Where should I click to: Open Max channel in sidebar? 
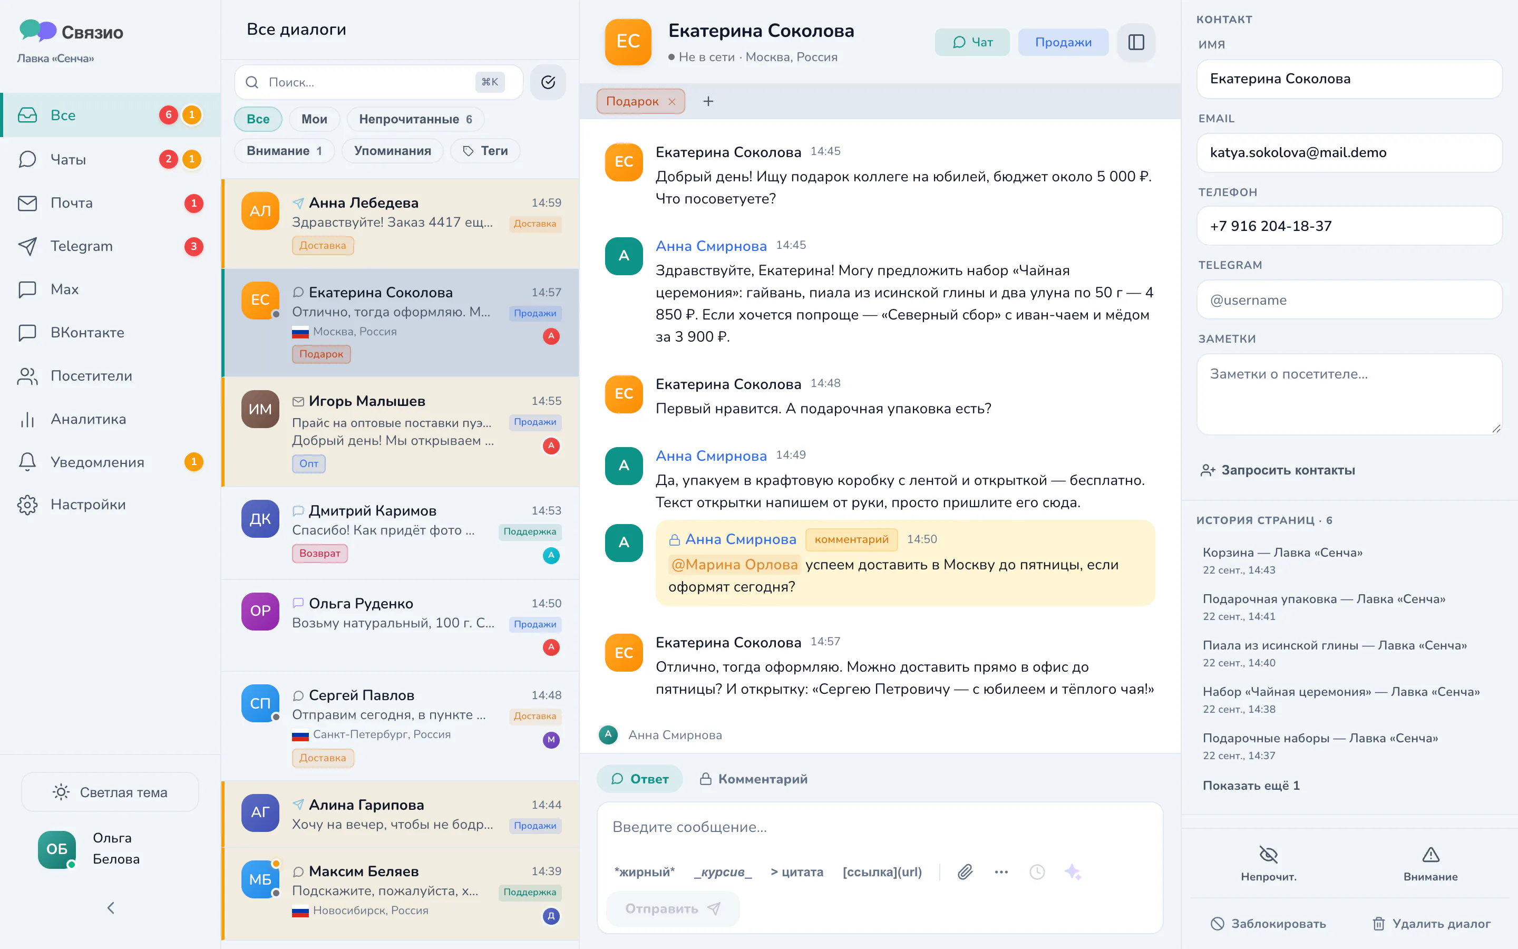coord(110,289)
